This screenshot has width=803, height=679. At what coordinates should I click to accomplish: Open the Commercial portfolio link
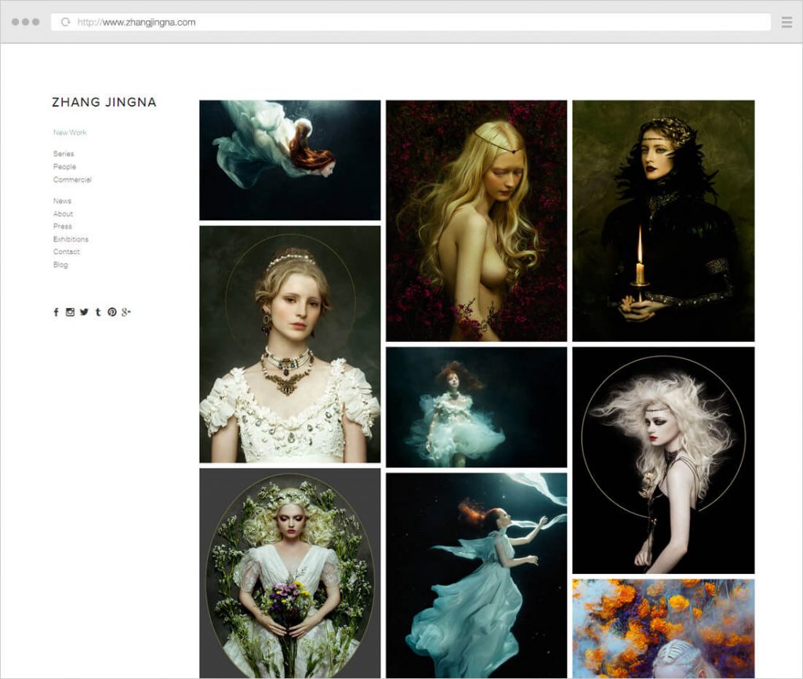pyautogui.click(x=71, y=180)
